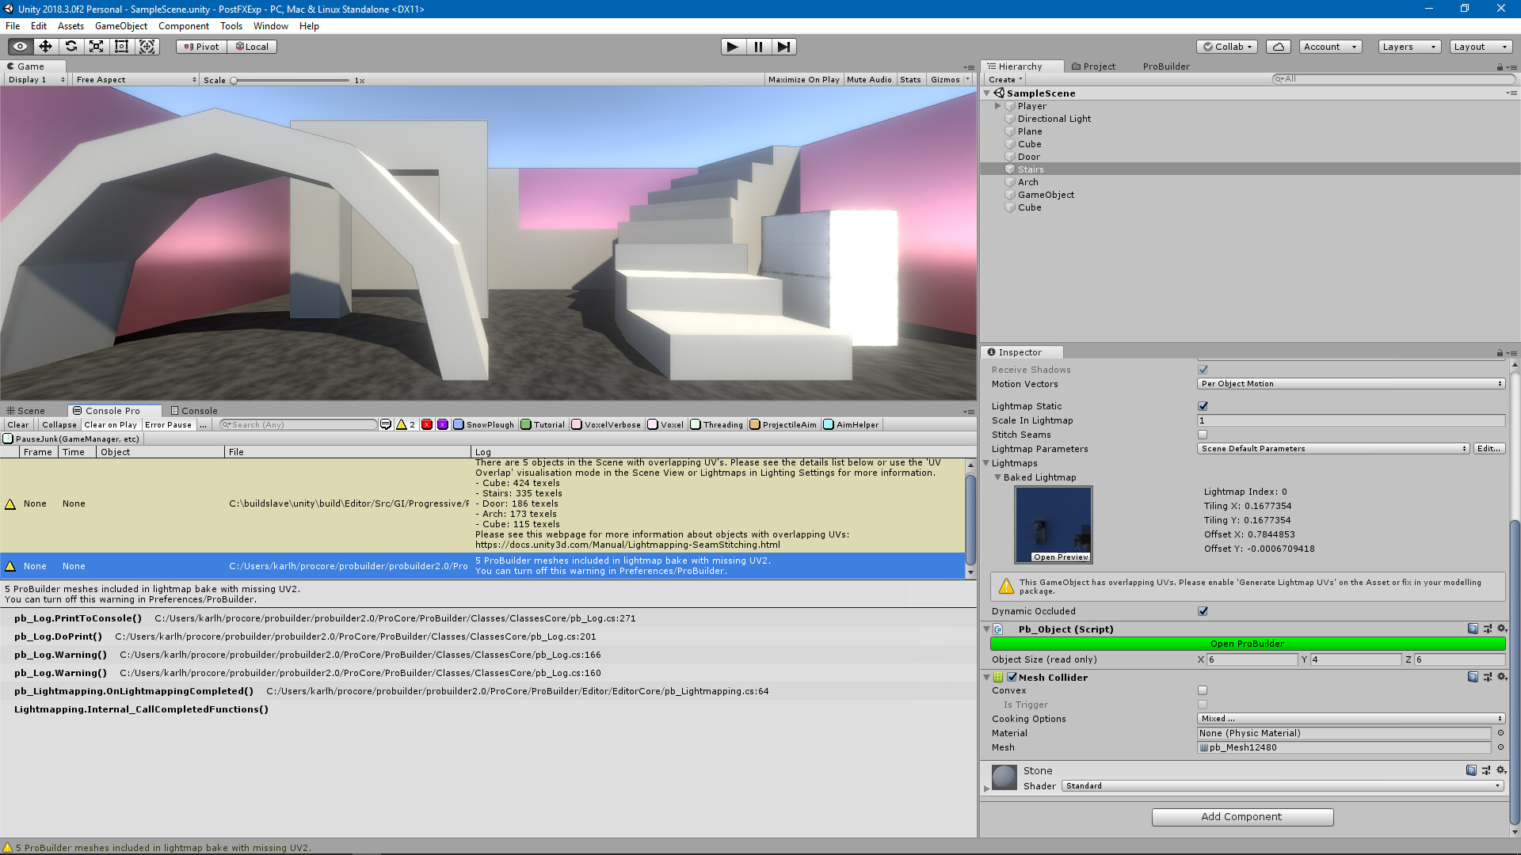Select the Hand tool in the toolbar
Viewport: 1521px width, 855px height.
click(20, 47)
